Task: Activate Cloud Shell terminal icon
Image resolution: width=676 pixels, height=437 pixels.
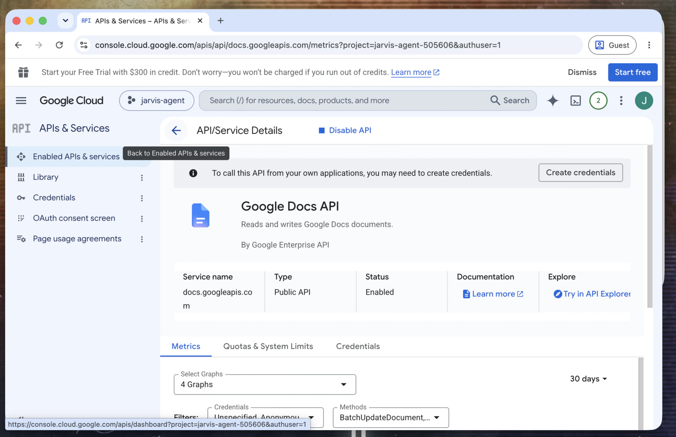Action: 575,100
